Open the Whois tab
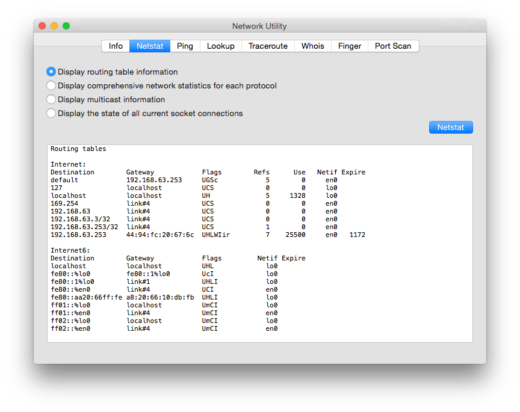The image size is (520, 412). pos(312,46)
